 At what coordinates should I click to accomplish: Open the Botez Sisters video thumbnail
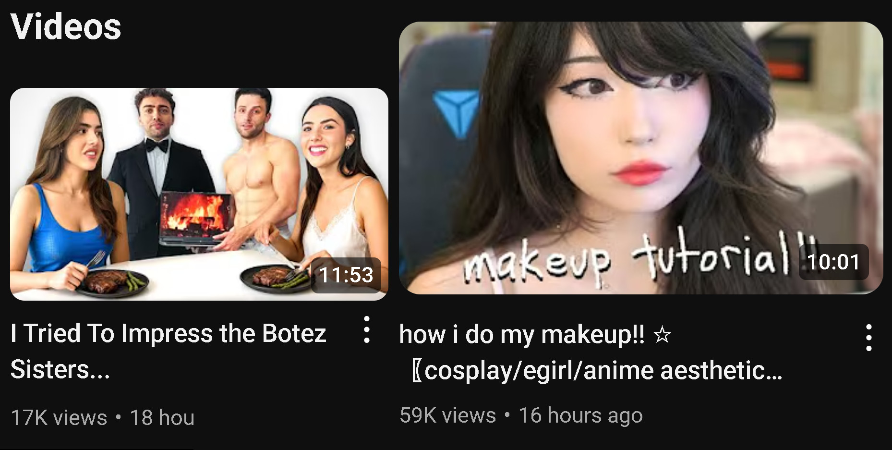point(199,194)
